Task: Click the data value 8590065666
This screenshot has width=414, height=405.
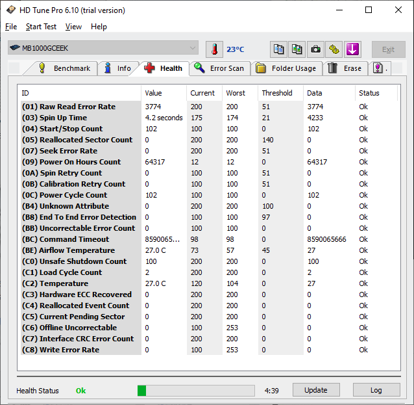Action: click(326, 239)
